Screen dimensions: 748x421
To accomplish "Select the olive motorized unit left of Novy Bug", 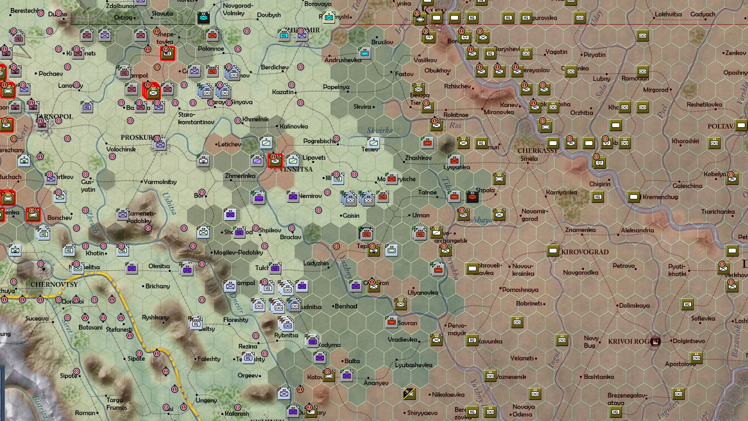I will coord(562,340).
